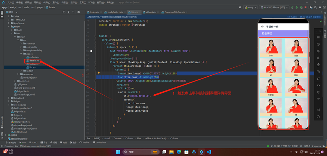Open the TODO tool window
Image resolution: width=327 pixels, height=156 pixels.
(33, 143)
